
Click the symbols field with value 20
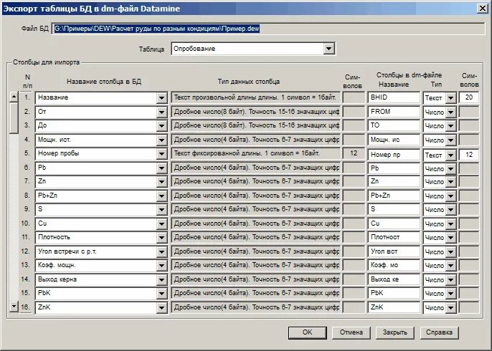coord(469,97)
